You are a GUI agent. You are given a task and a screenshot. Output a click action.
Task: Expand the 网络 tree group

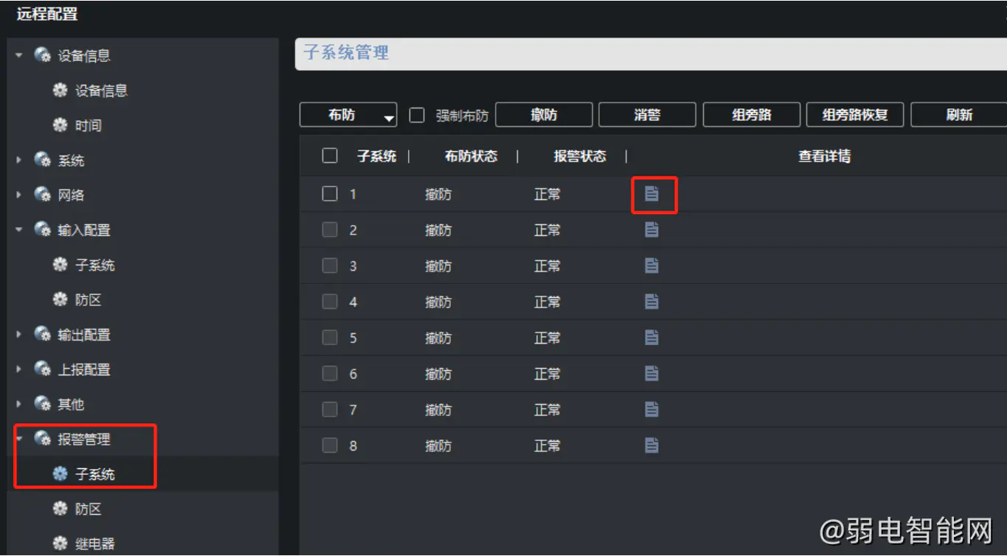tap(19, 195)
